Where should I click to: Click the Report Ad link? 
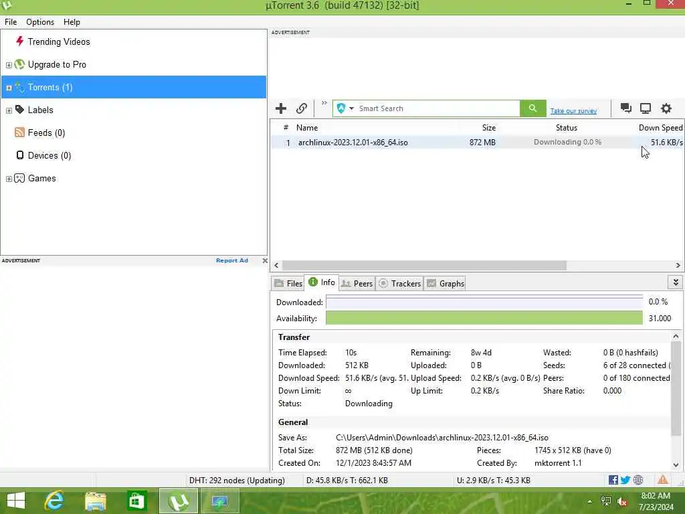[x=232, y=260]
